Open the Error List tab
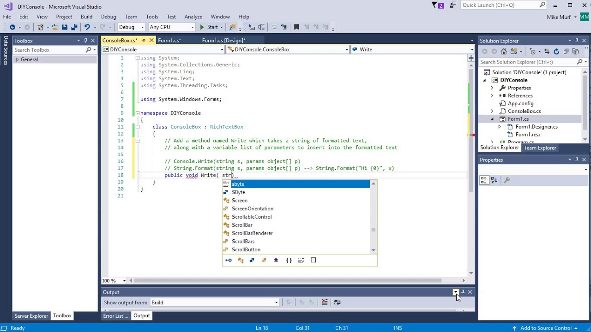 tap(115, 316)
